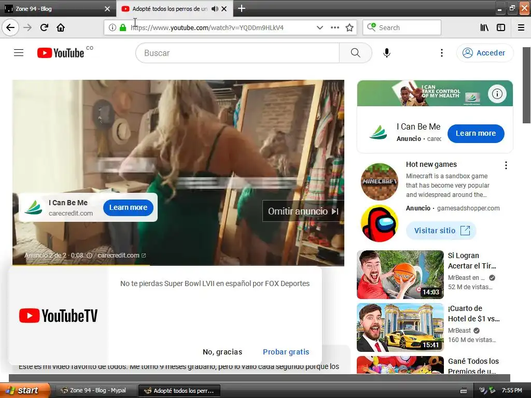Open the browser Library icon
Screen dimensions: 531x398
pos(484,27)
